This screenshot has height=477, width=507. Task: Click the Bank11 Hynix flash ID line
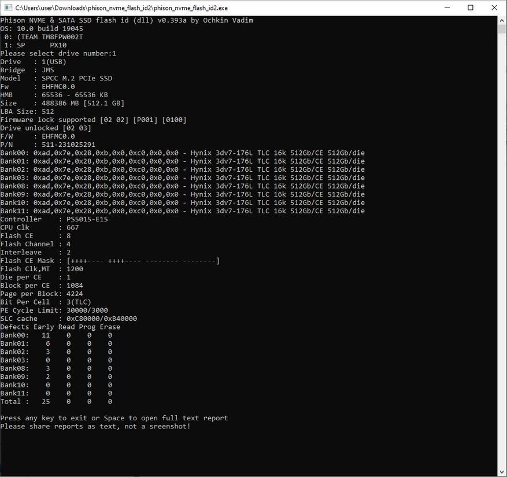click(x=183, y=211)
